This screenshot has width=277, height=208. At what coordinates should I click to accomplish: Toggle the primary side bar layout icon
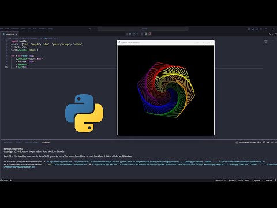pos(249,29)
